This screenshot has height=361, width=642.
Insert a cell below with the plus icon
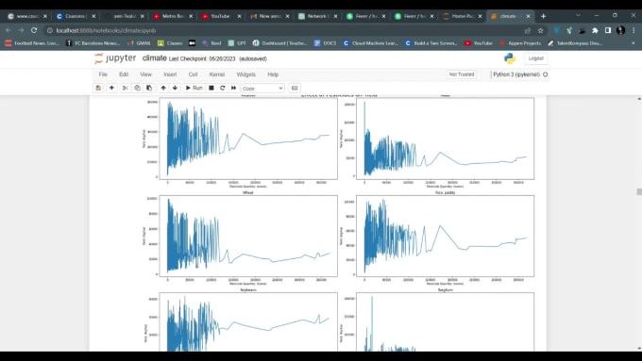coord(111,88)
